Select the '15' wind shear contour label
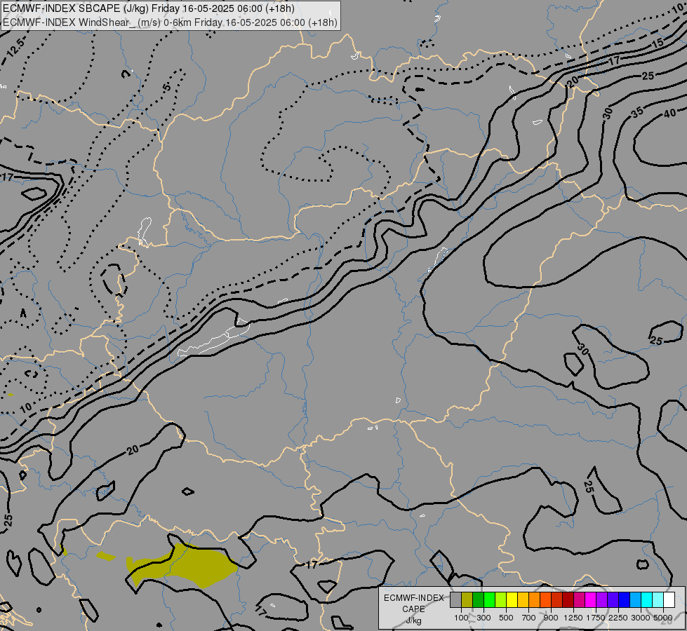 [x=658, y=43]
